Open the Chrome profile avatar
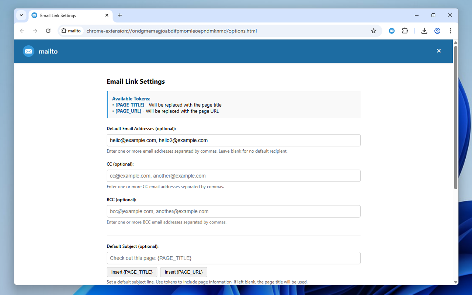Image resolution: width=472 pixels, height=295 pixels. (437, 31)
